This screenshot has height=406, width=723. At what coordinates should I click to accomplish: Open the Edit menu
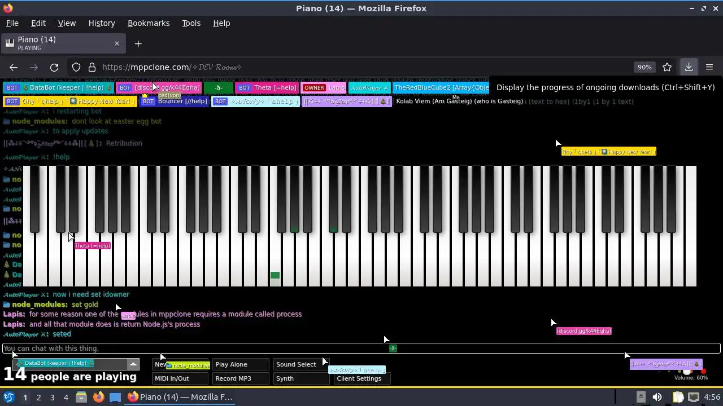coord(38,23)
